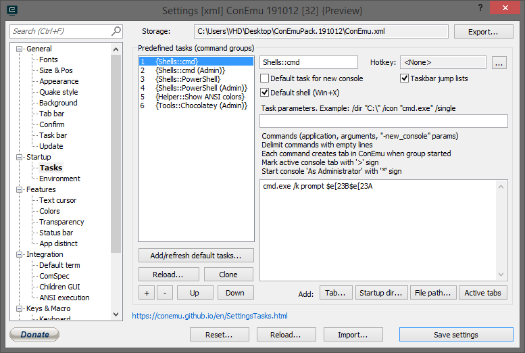The height and width of the screenshot is (353, 525).
Task: Click Save settings button
Action: (456, 335)
